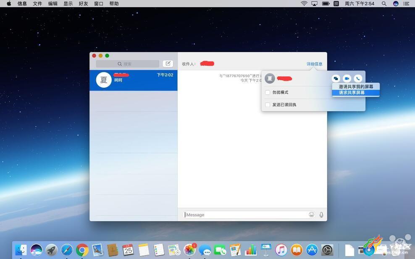Screen dimensions: 415x259
Task: Open AirPlay display menu bar icon
Action: pos(315,3)
